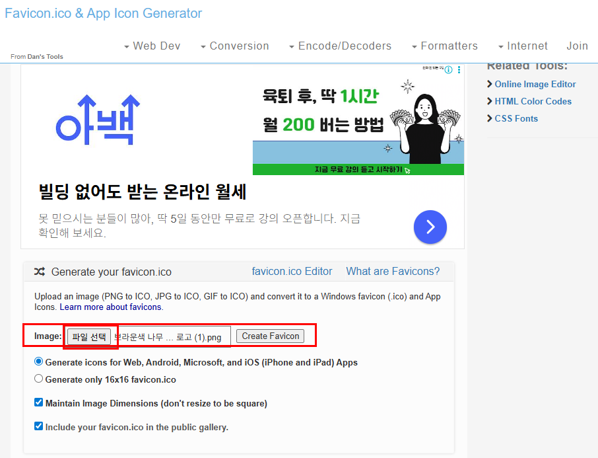598x458 pixels.
Task: Click the green ad banner call-to-action strip
Action: 358,169
